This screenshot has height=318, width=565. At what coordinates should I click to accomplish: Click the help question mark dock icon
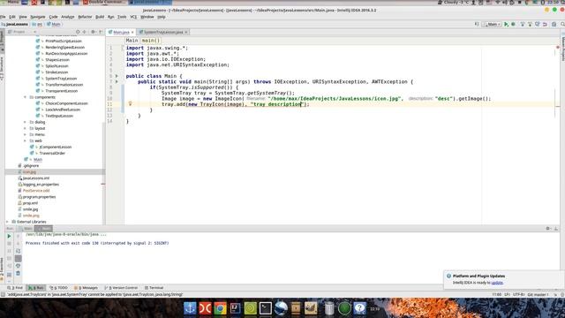tap(359, 308)
